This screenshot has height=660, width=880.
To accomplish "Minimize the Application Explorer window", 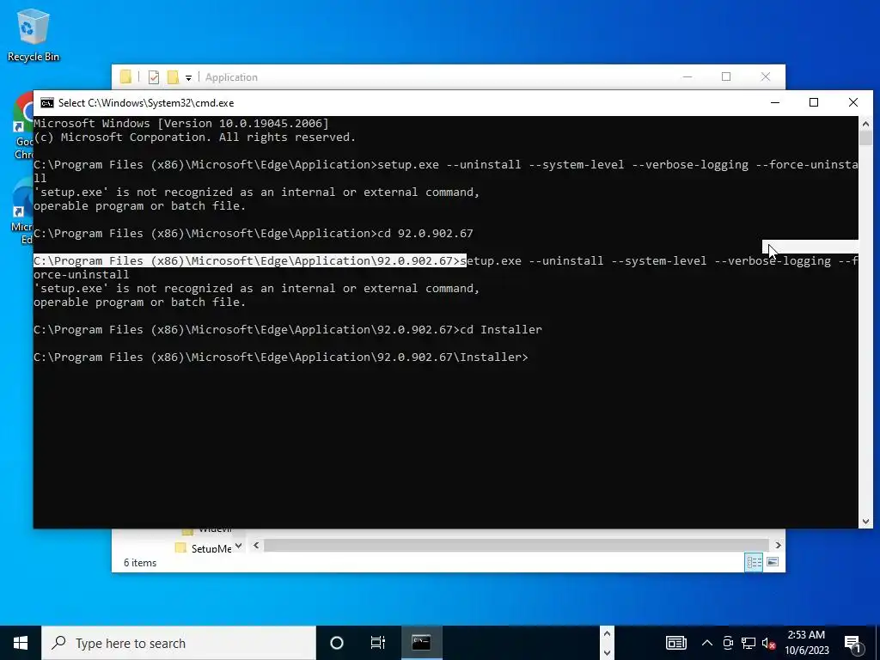I will [x=687, y=76].
